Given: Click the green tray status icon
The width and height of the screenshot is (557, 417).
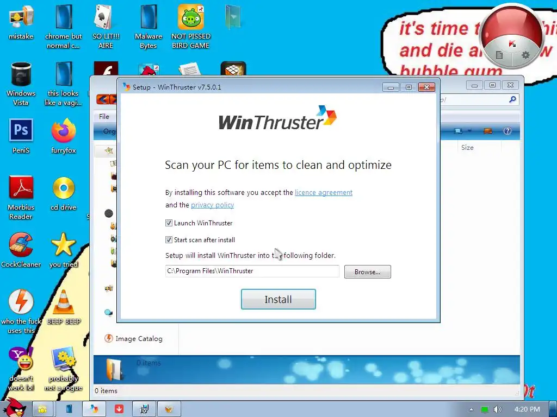Looking at the screenshot, I should point(485,409).
